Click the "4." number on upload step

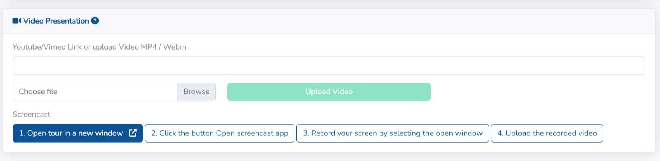pyautogui.click(x=500, y=133)
